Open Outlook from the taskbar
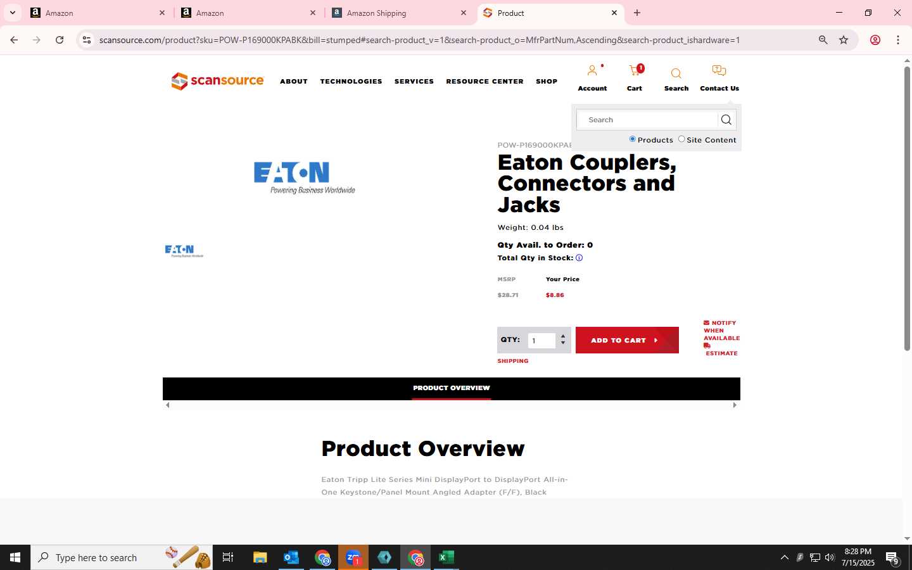This screenshot has width=912, height=570. point(291,557)
